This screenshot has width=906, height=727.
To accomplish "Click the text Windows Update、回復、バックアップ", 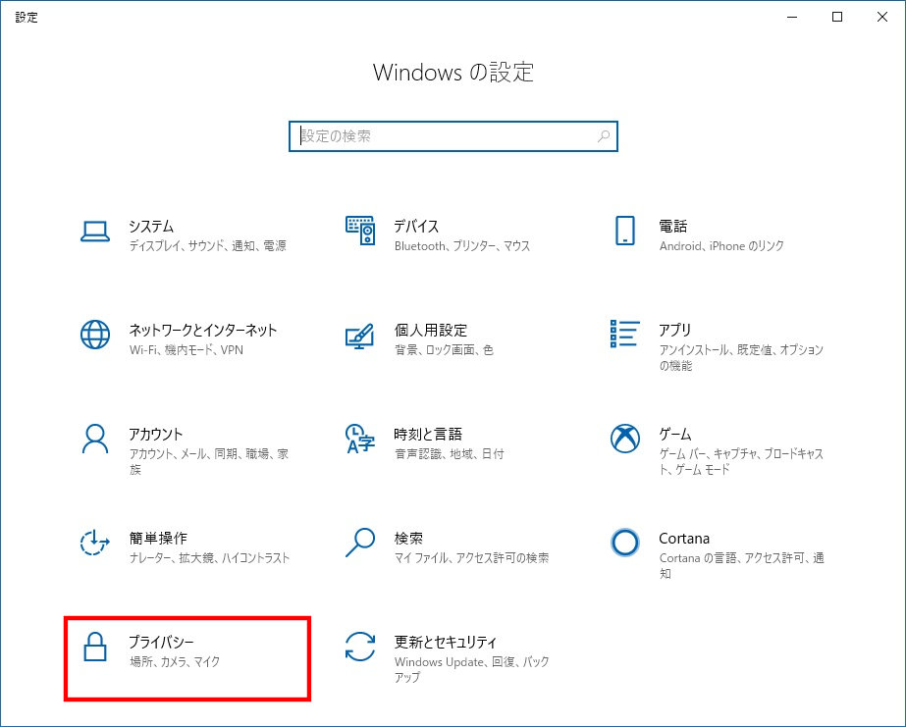I will 471,669.
